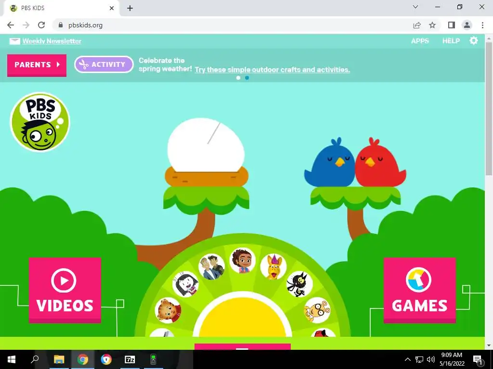Viewport: 493px width, 369px height.
Task: Switch to the PBS KIDS tab
Action: click(61, 8)
